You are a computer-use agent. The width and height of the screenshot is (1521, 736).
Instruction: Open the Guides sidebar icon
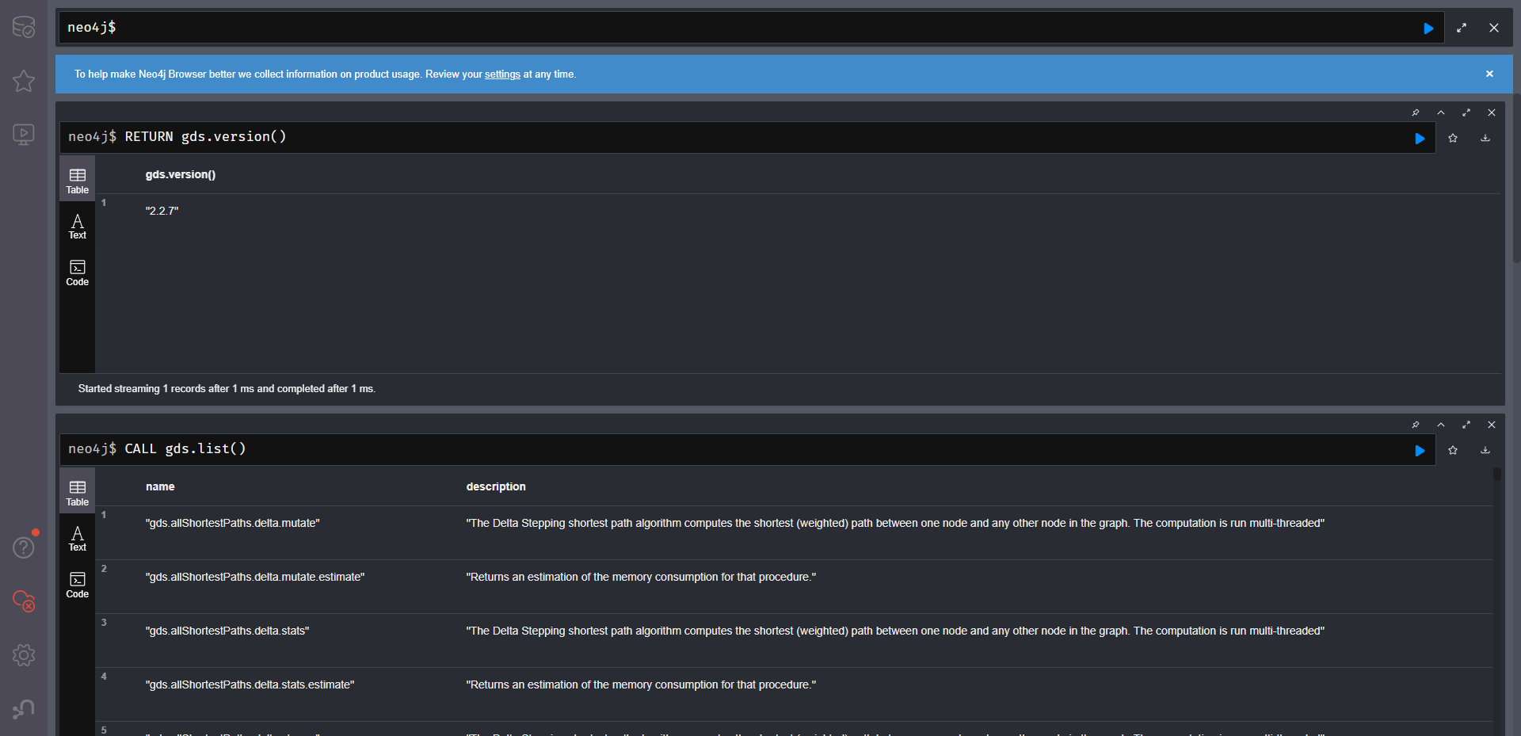(x=24, y=135)
